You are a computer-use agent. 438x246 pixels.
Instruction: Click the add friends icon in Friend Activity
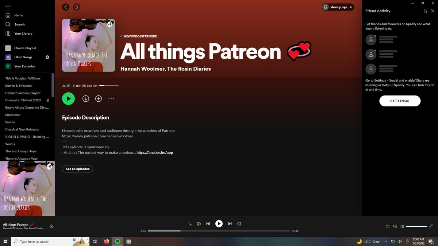(425, 11)
